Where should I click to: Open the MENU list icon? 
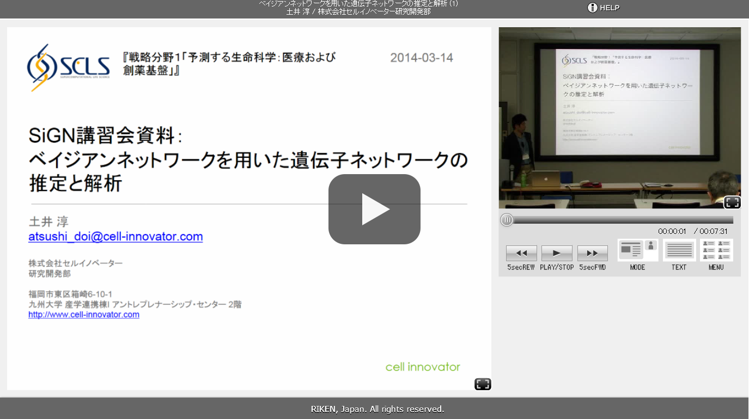[x=716, y=250]
